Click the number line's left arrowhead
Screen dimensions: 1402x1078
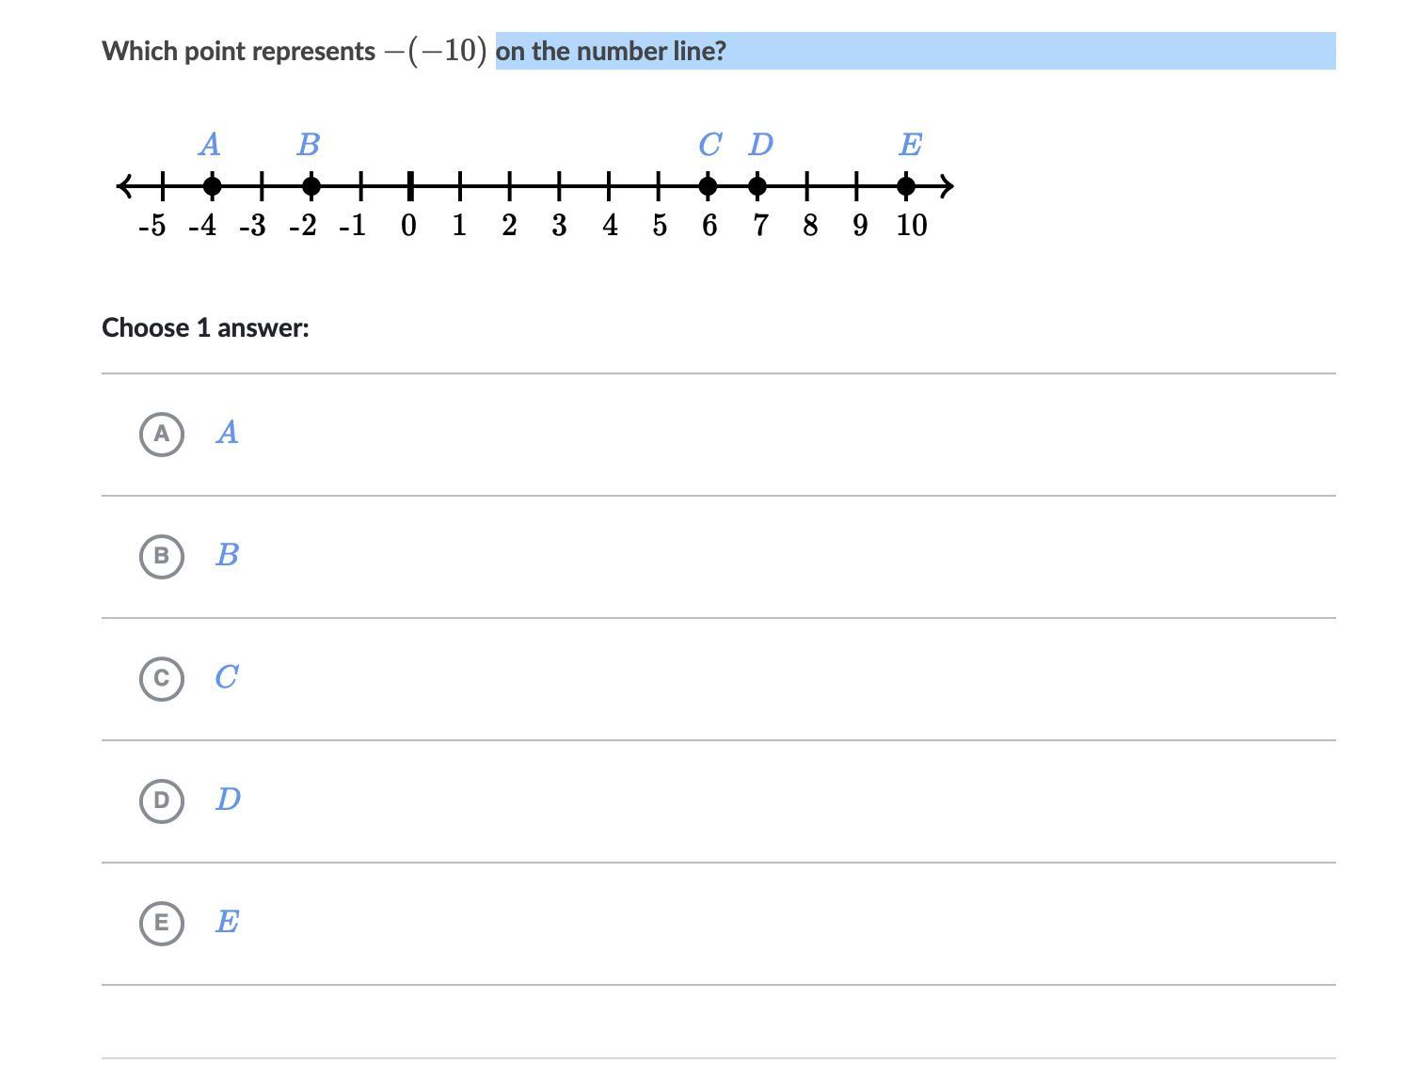[x=124, y=186]
